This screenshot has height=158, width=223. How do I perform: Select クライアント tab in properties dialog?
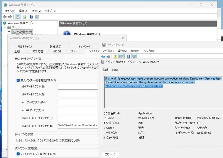click(x=92, y=51)
